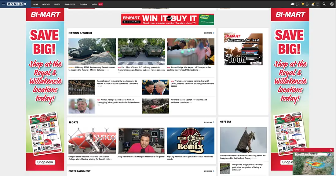Open the user account icon
The image size is (336, 176).
(332, 4)
